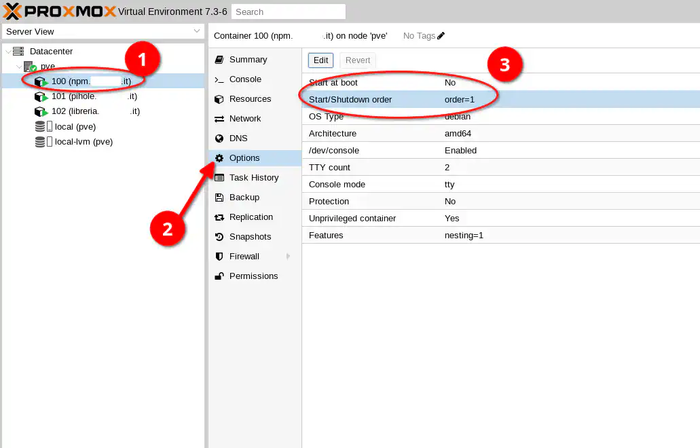The width and height of the screenshot is (700, 448).
Task: Click the local-lvm (pve) storage icon
Action: (43, 142)
